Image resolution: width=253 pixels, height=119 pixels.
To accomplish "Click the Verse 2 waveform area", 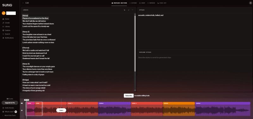I will [x=83, y=110].
